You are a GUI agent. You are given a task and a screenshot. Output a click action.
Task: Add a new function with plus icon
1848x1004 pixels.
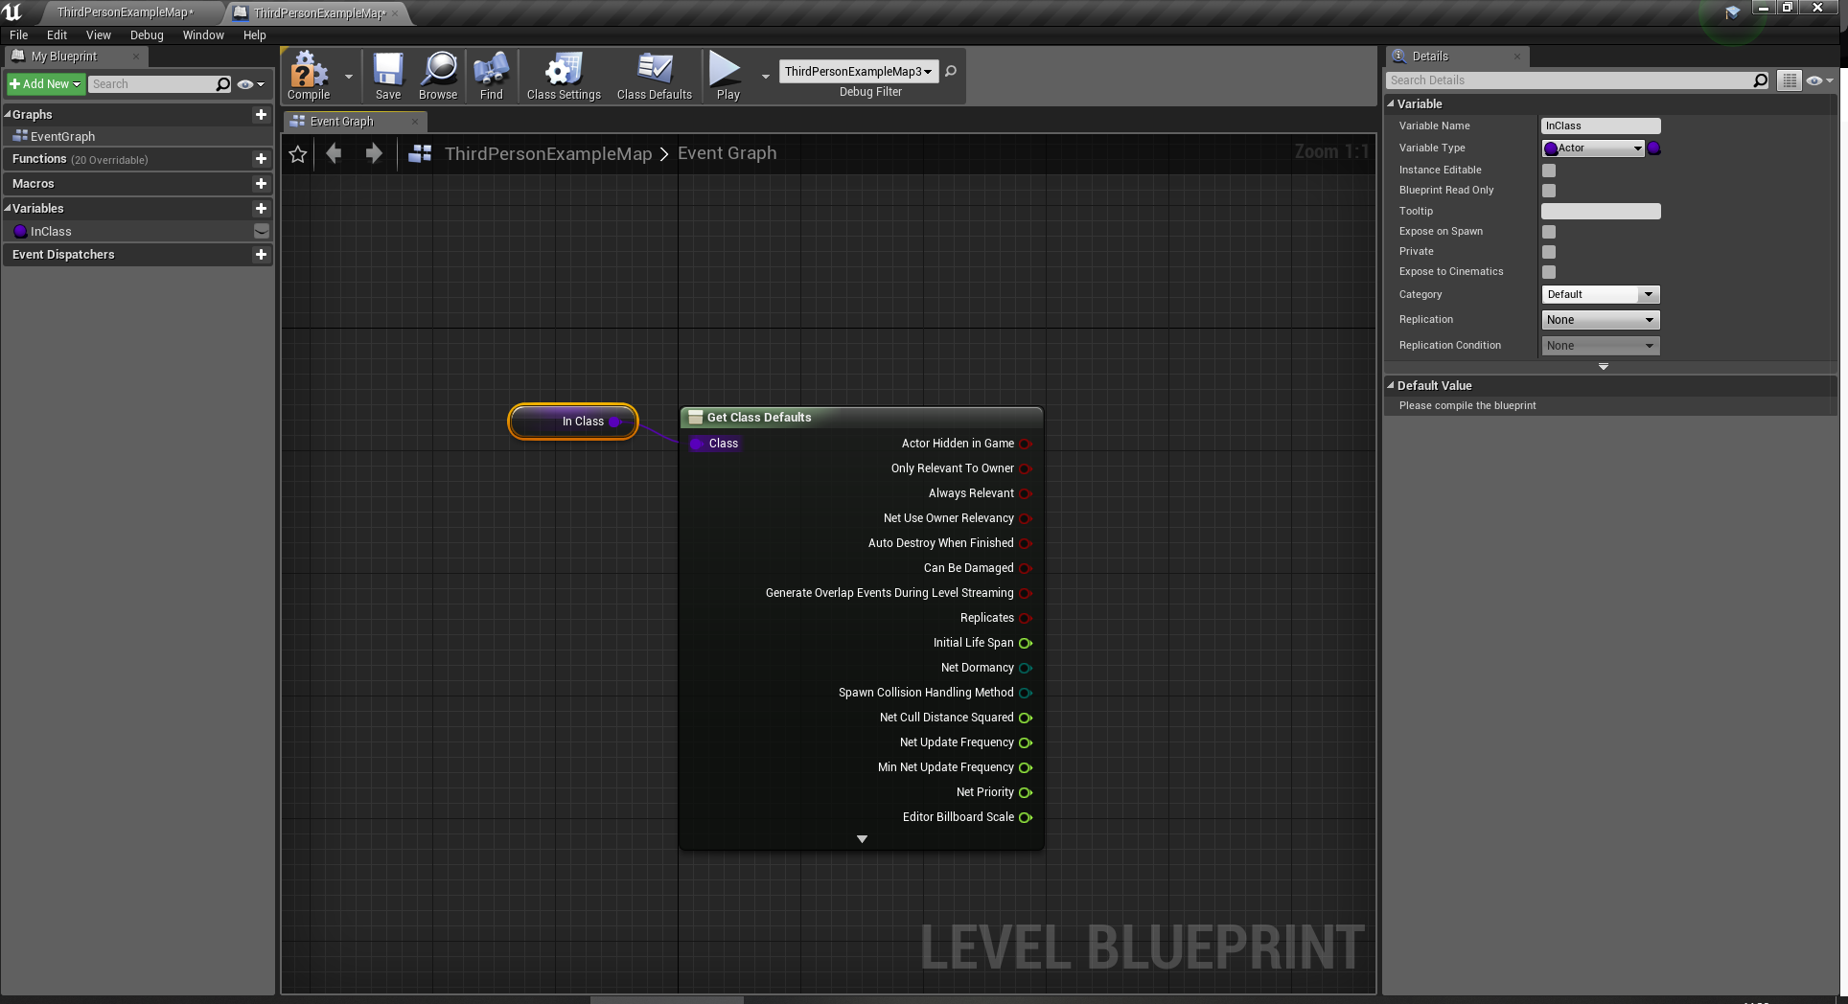(x=261, y=159)
